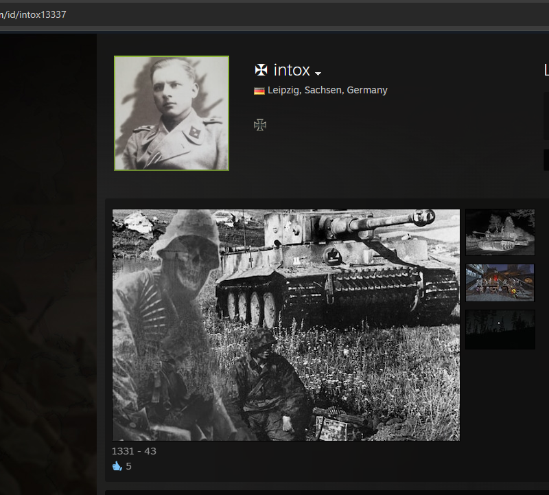Click the profile avatar photo
Screen dimensions: 549x495
coord(172,113)
